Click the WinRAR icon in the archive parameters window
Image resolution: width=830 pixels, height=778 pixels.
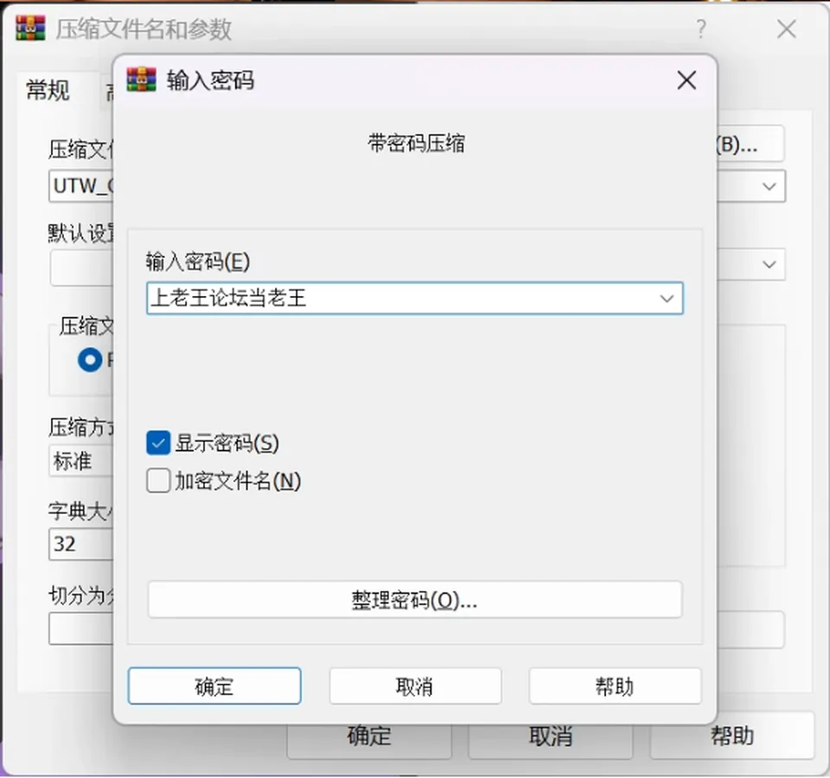pyautogui.click(x=30, y=28)
